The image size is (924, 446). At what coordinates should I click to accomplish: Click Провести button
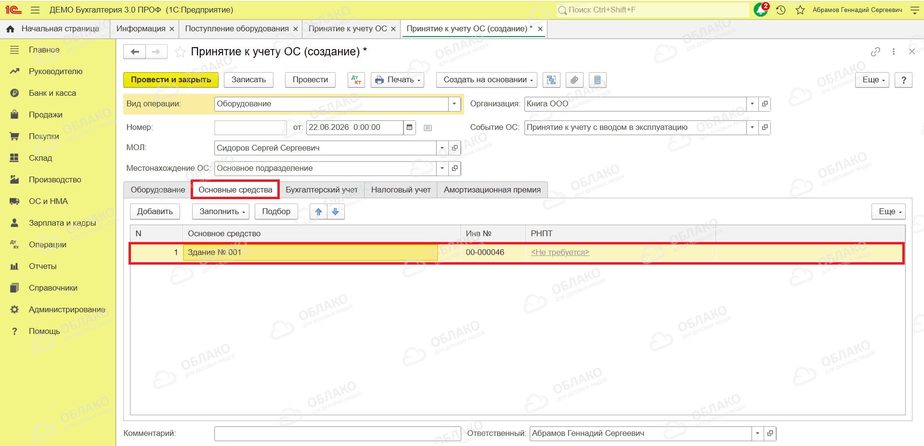[310, 80]
